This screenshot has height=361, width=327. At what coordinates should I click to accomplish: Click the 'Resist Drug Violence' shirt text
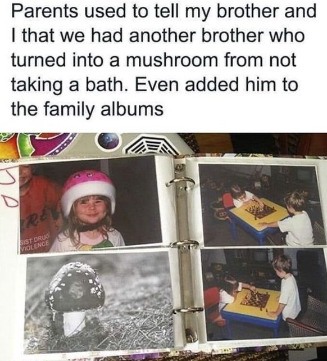pos(35,243)
